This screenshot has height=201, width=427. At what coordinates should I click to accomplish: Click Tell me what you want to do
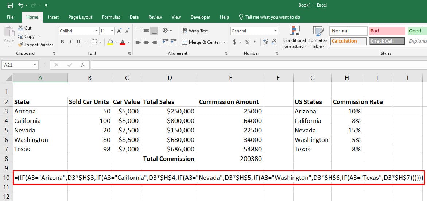269,17
